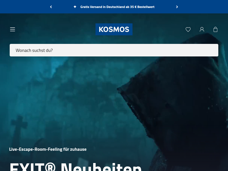Open the user account icon

(x=202, y=30)
